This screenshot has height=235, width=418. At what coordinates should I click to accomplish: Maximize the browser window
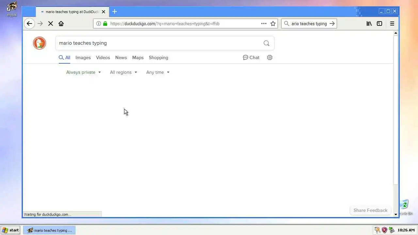pos(388,11)
